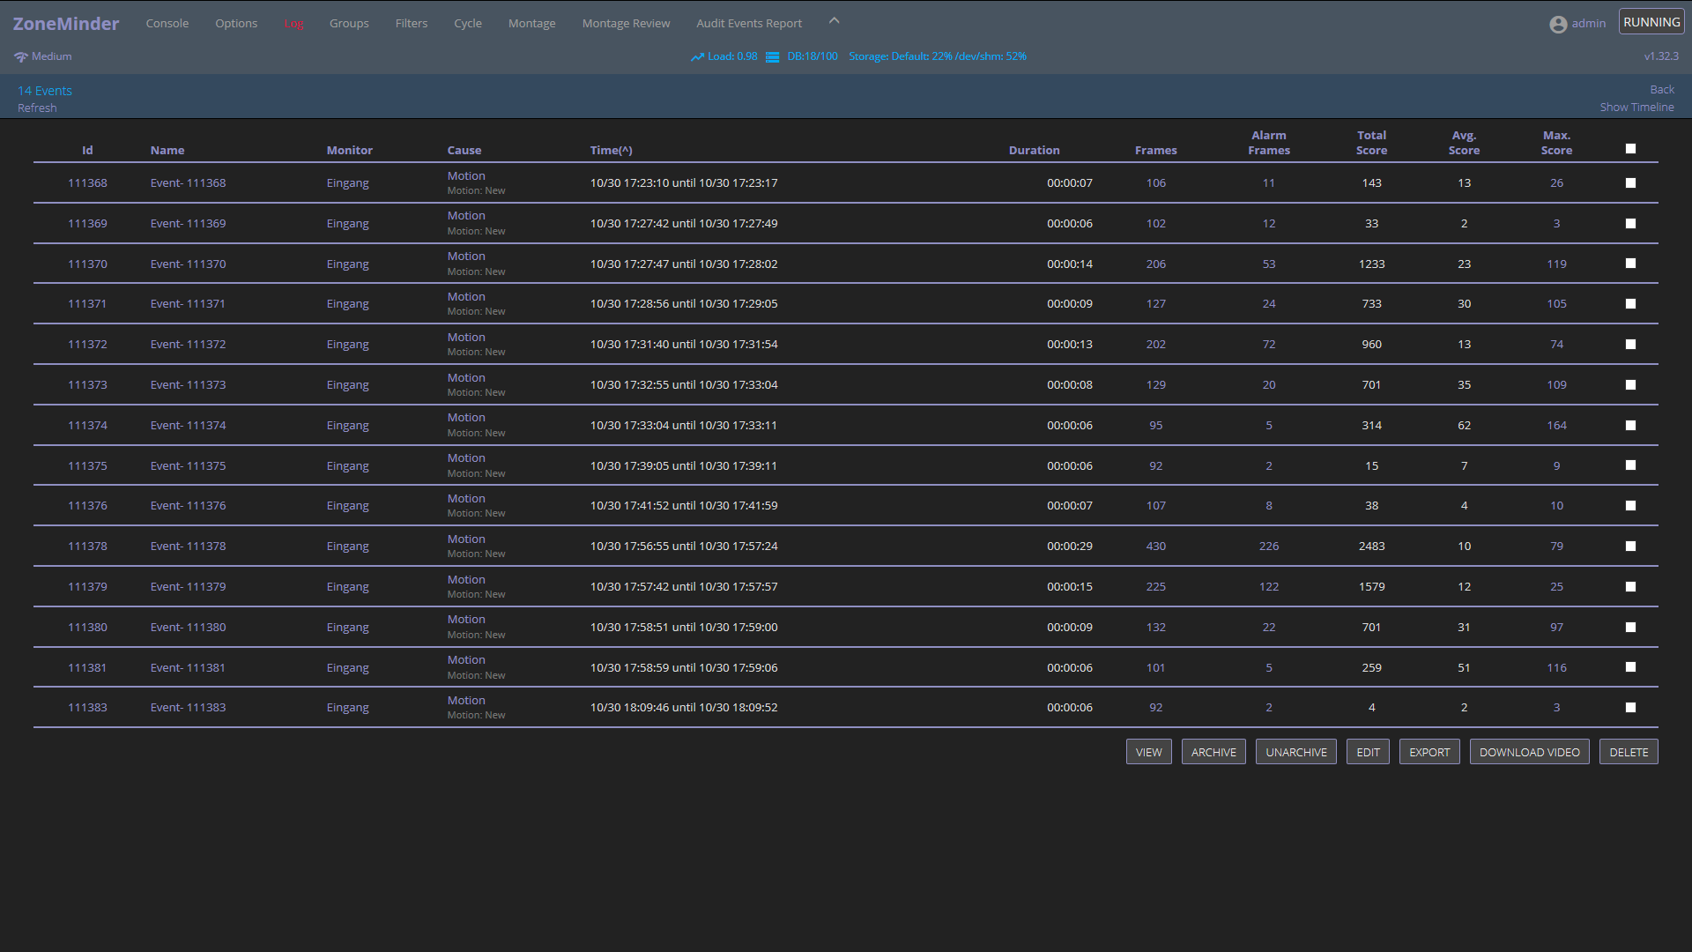Open Montage Review
Image resolution: width=1692 pixels, height=952 pixels.
(626, 24)
